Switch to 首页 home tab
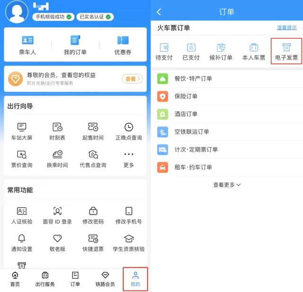Viewport: 303px width, 292px height. pyautogui.click(x=16, y=279)
